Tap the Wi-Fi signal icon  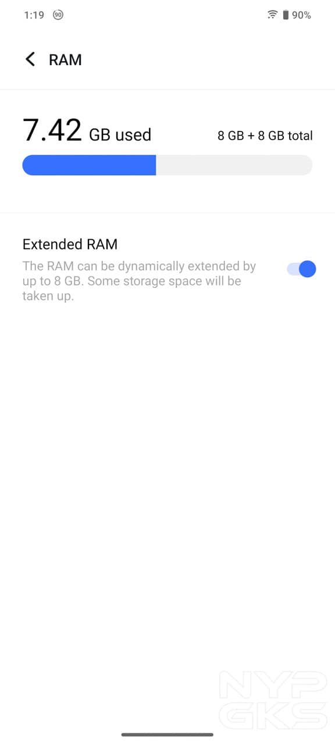272,15
